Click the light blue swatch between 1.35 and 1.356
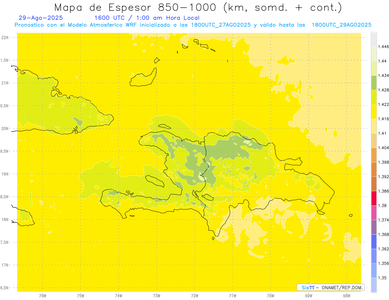 (x=374, y=271)
